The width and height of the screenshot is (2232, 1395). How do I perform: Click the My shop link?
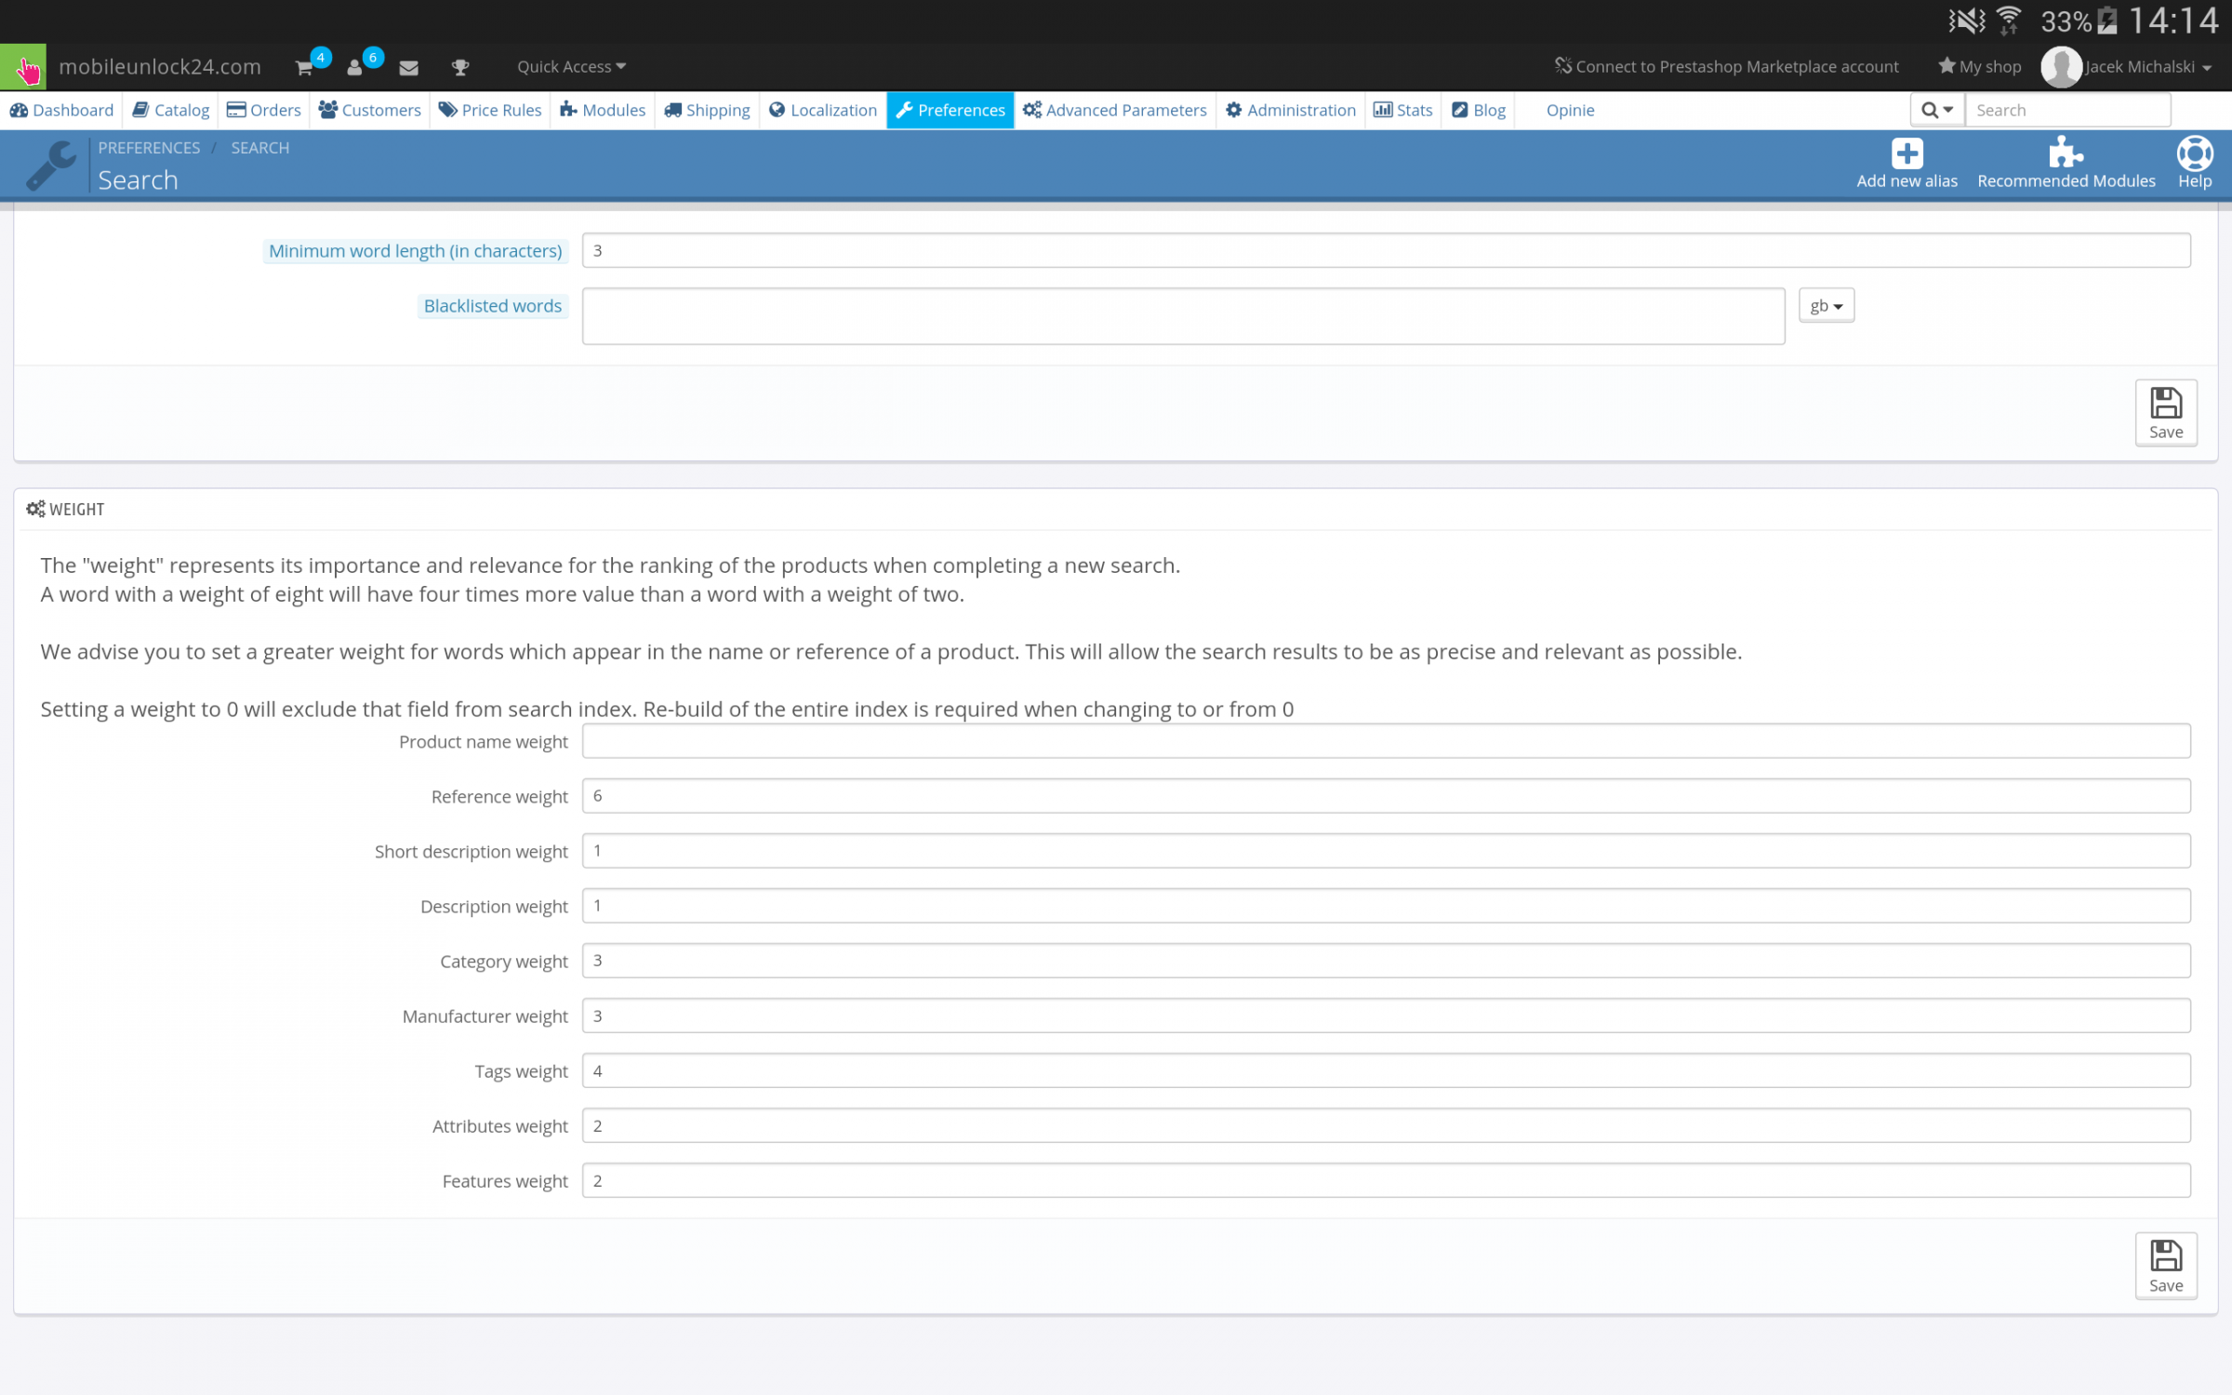pos(1980,67)
